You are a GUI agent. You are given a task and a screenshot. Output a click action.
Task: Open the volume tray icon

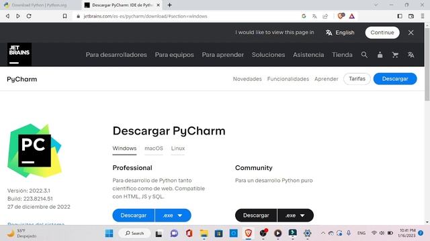382,233
